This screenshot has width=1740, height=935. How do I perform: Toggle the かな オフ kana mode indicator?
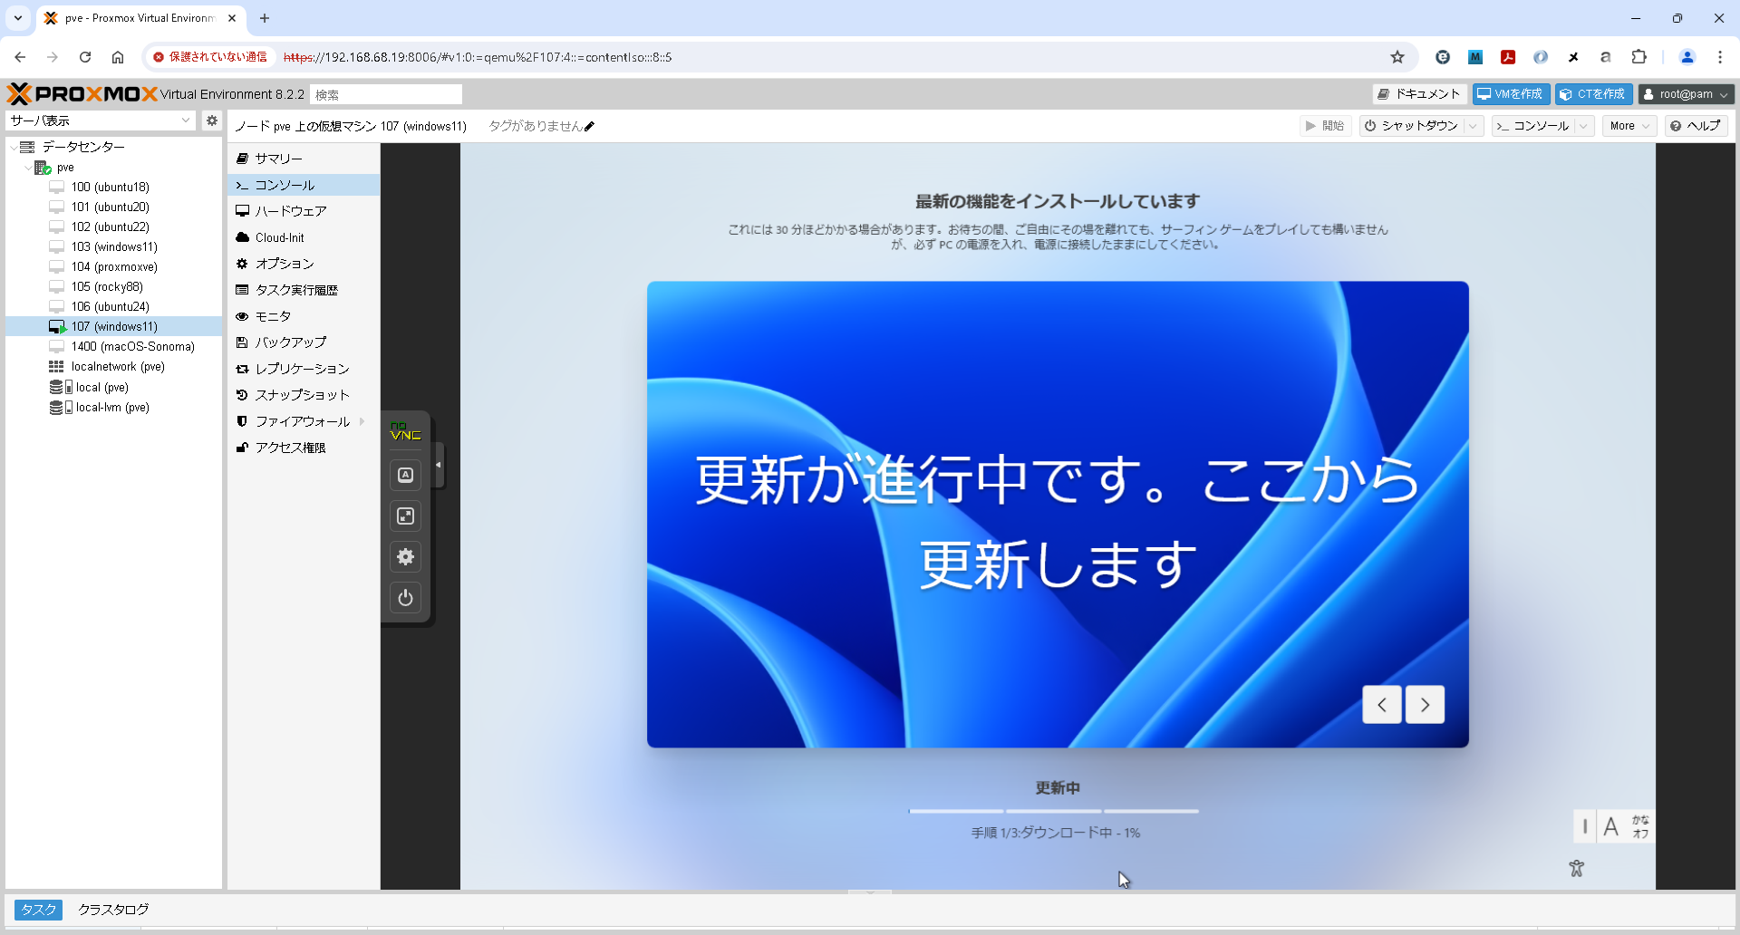1640,826
